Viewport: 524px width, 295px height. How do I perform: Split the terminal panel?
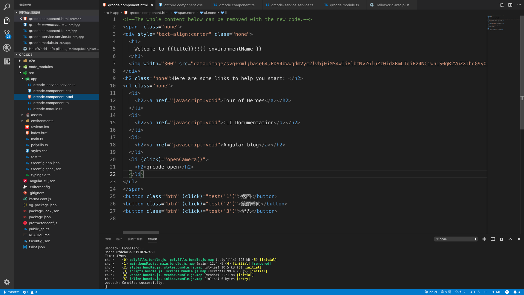pyautogui.click(x=493, y=239)
